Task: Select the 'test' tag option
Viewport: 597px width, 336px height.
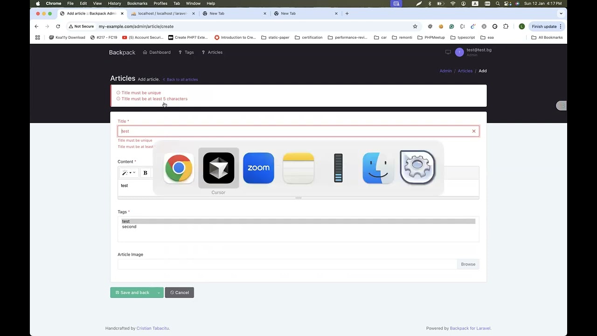Action: [298, 221]
